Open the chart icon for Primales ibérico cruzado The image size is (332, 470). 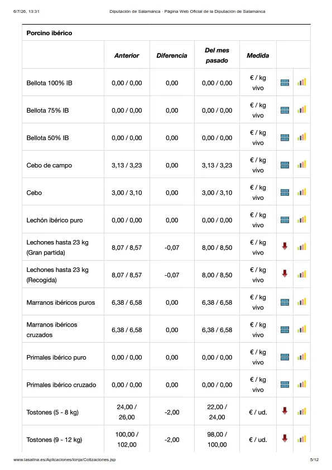[302, 384]
